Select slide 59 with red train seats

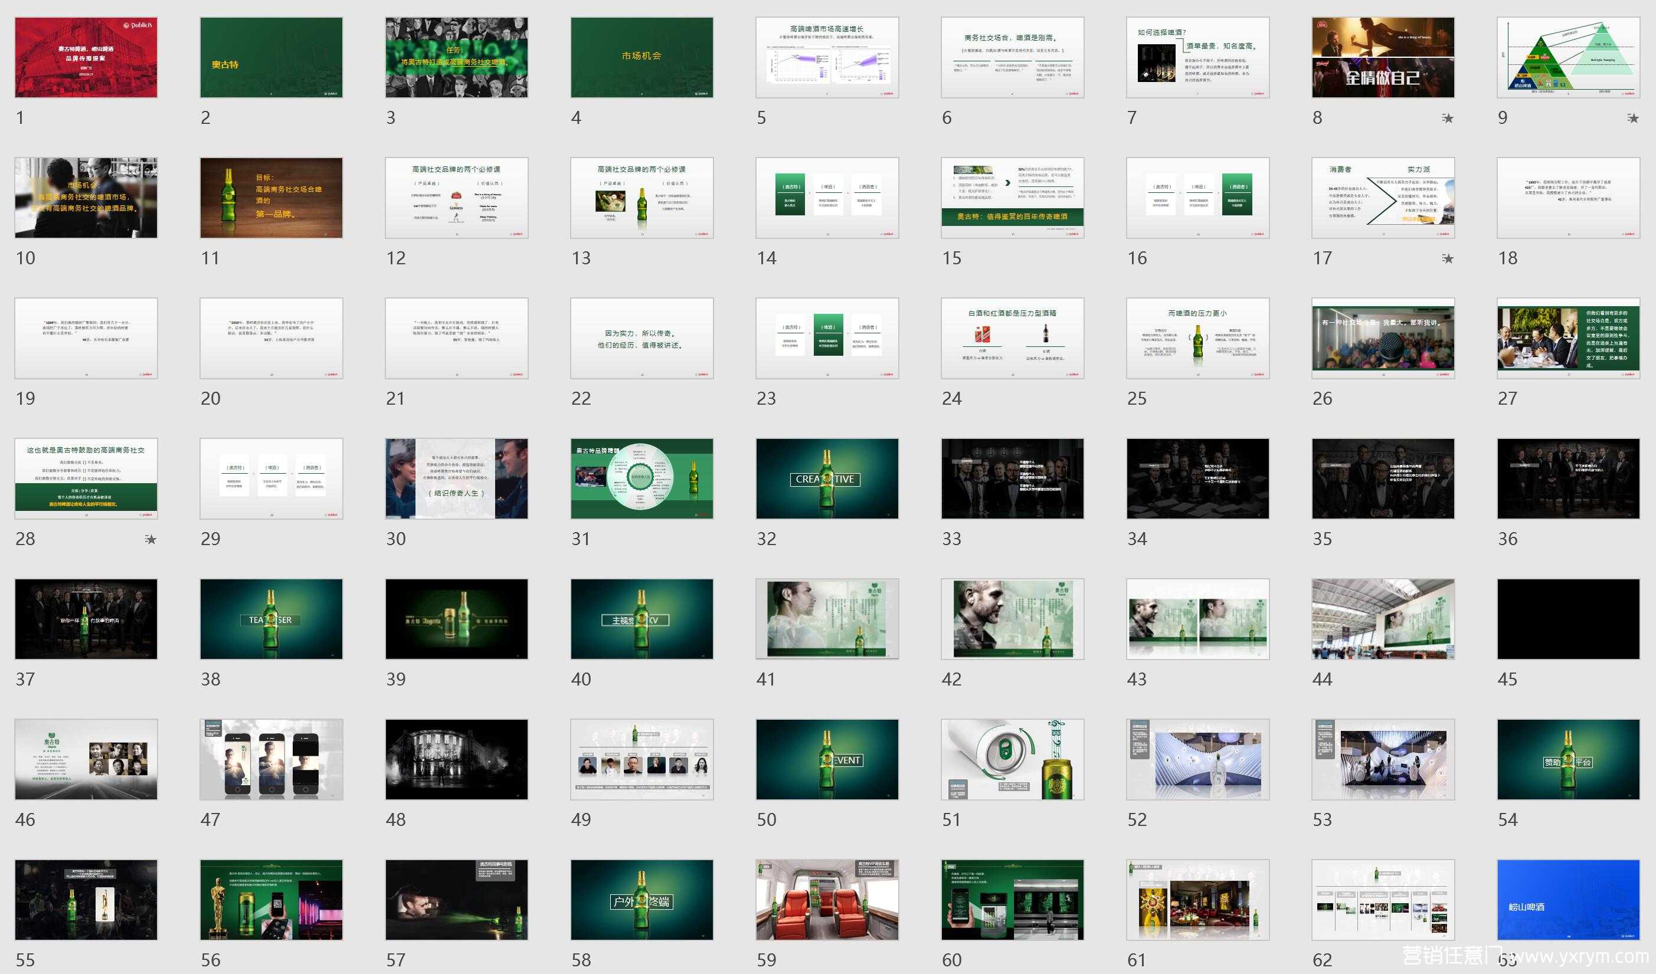coord(827,900)
